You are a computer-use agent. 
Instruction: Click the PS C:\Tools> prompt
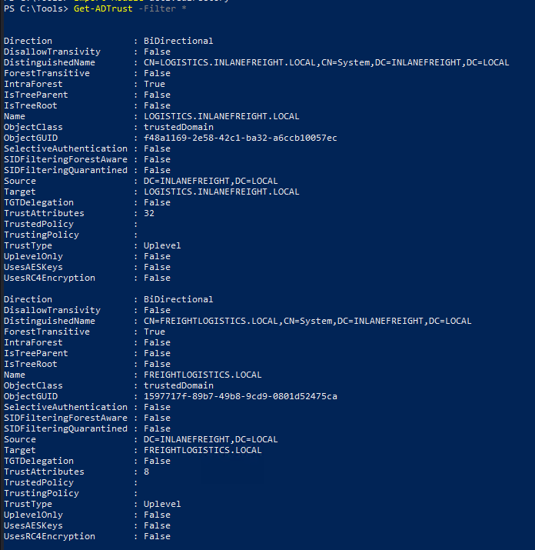tap(35, 8)
